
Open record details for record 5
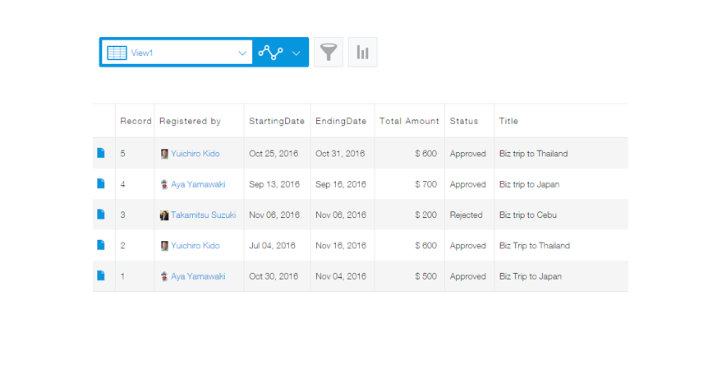(101, 153)
